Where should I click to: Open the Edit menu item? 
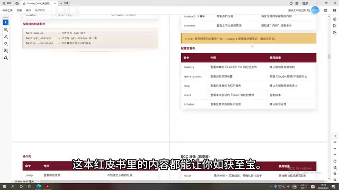point(19,11)
